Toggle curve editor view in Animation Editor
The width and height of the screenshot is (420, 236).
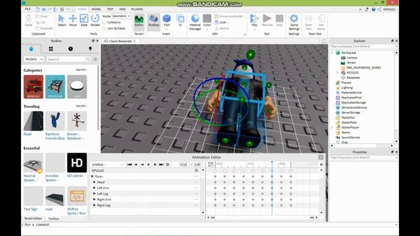click(211, 165)
